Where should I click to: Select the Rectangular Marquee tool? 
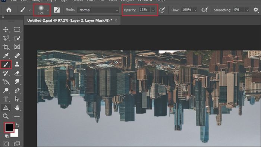click(x=17, y=29)
